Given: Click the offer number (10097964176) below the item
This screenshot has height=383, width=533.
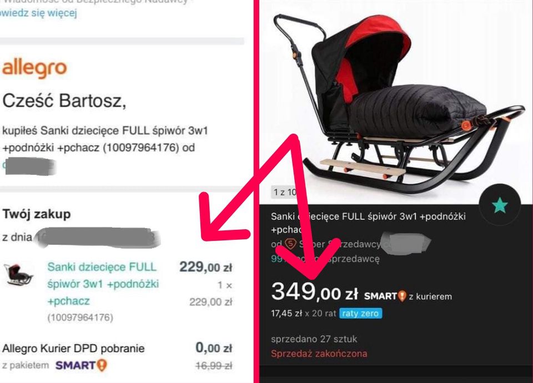Looking at the screenshot, I should coord(80,318).
